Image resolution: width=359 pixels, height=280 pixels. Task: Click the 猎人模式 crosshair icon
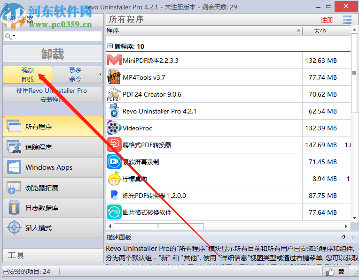pyautogui.click(x=14, y=227)
